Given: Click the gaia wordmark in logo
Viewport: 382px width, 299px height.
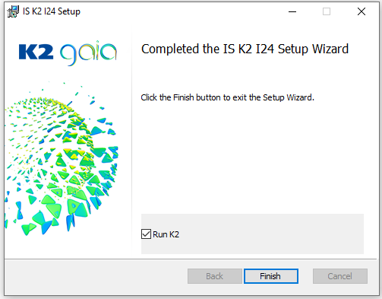Looking at the screenshot, I should 88,53.
